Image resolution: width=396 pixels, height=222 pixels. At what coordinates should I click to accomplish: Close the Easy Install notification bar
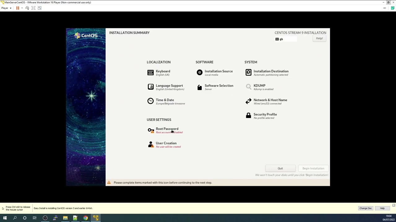click(394, 205)
